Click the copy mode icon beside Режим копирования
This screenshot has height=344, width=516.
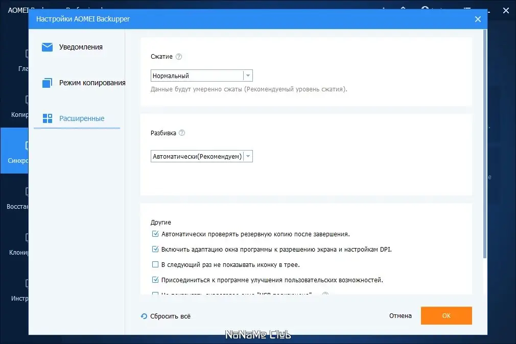(x=47, y=83)
